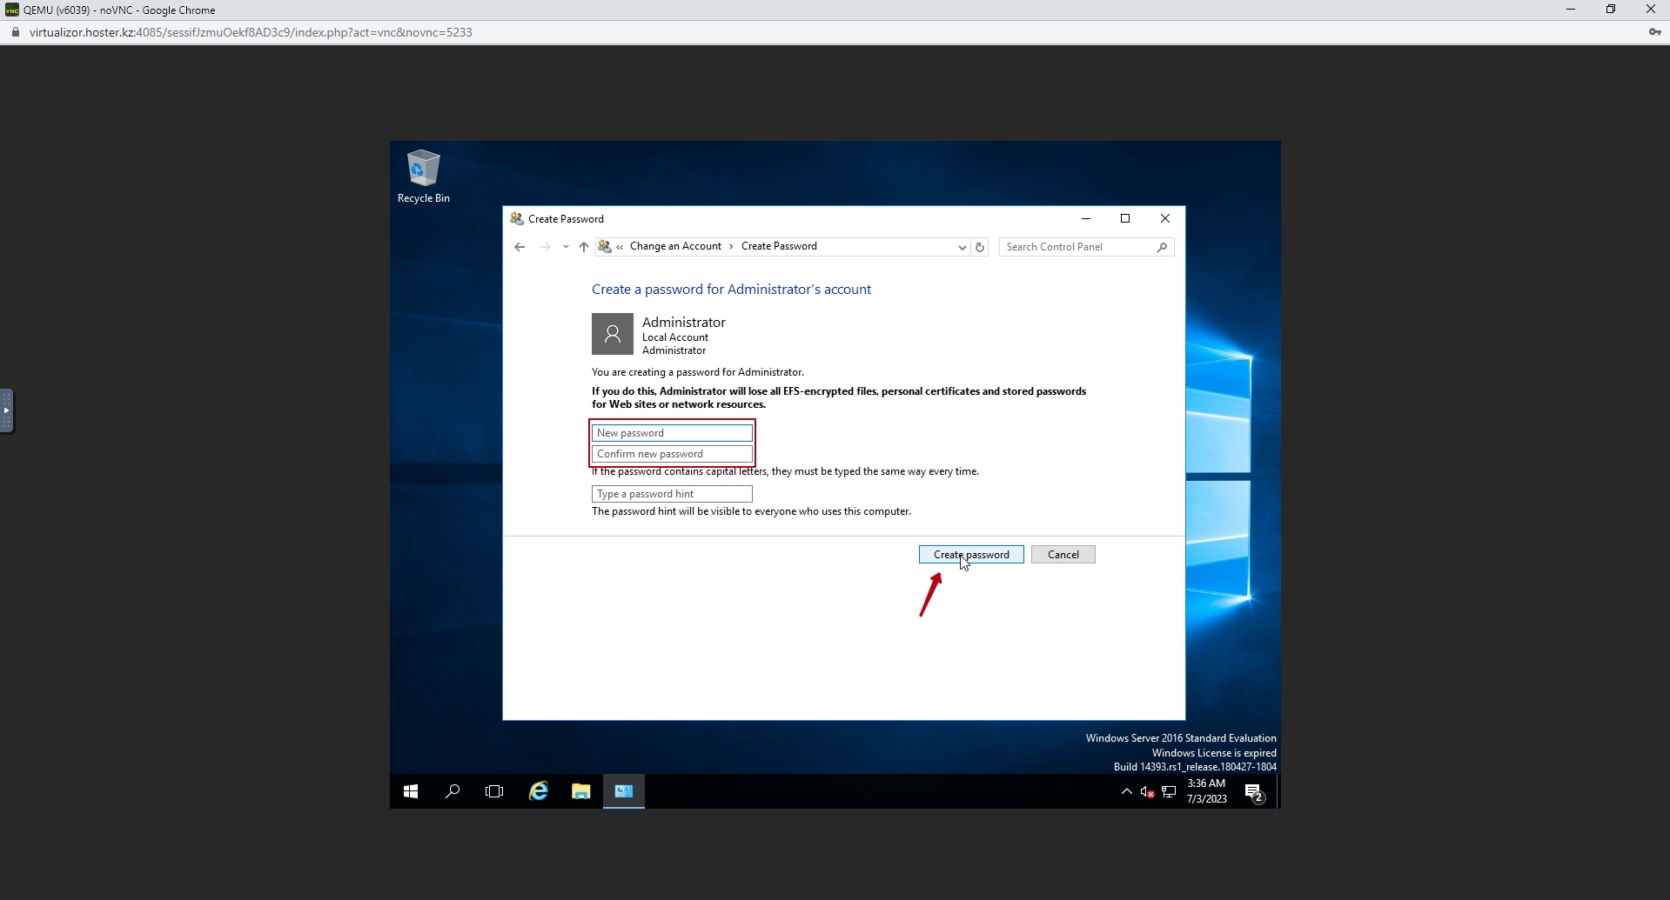1670x900 pixels.
Task: Expand the noVNC control bar handle
Action: point(7,410)
